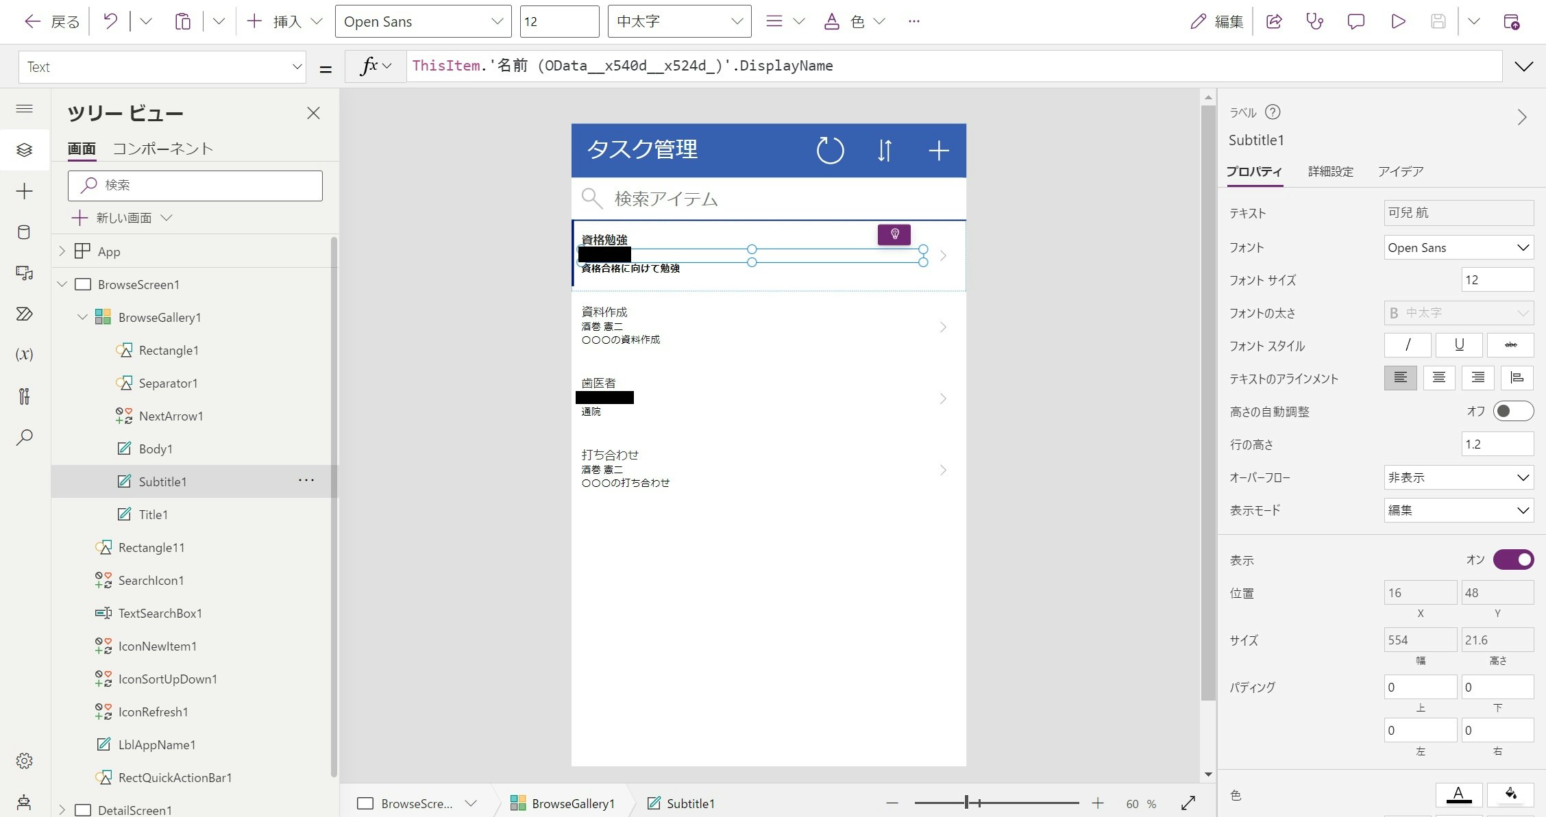Toggle the auto height switch off/on
Screen dimensions: 1546x817
[x=1512, y=412]
